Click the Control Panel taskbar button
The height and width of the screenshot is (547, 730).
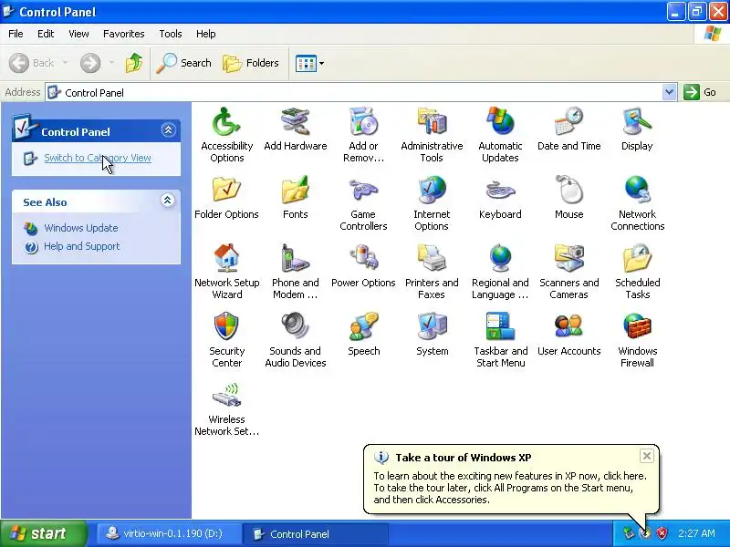click(x=315, y=533)
